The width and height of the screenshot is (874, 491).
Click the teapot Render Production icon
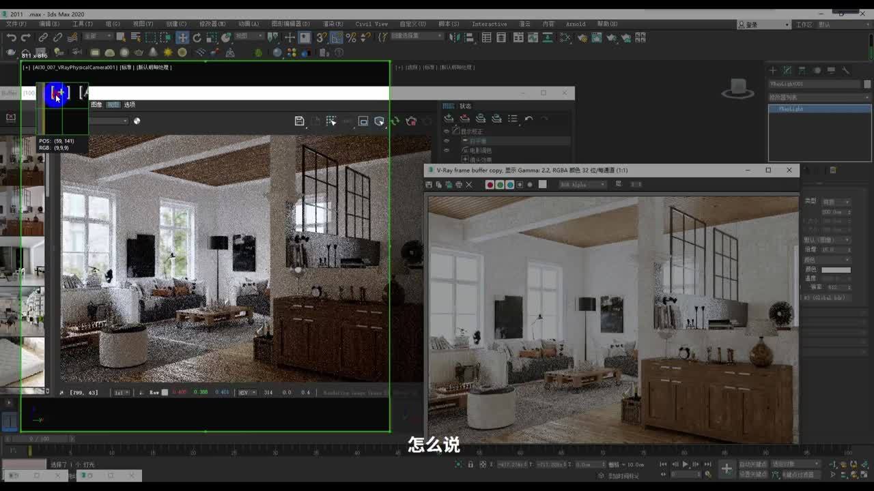click(612, 38)
